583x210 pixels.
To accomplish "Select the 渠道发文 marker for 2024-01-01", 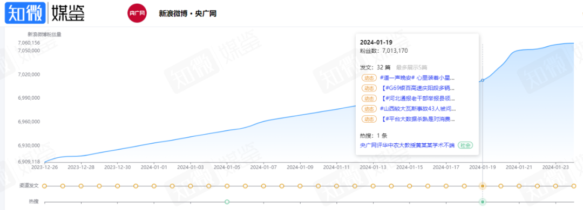I will point(154,186).
